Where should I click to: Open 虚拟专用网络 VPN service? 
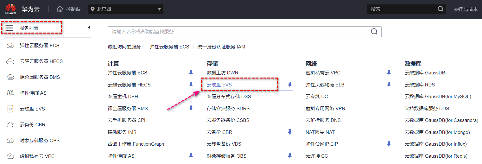coord(325,108)
